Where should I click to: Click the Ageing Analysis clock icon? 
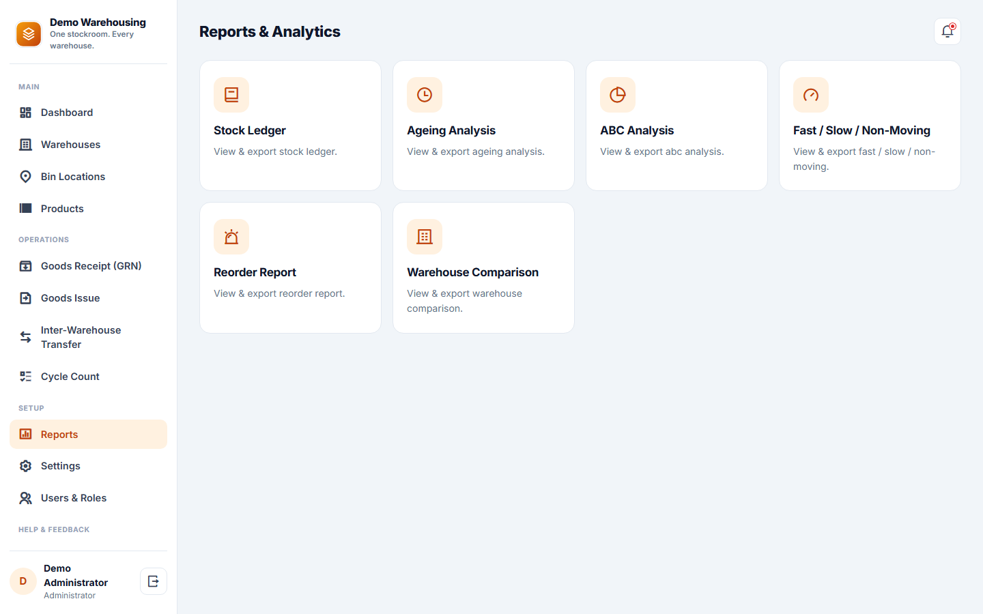(x=425, y=95)
